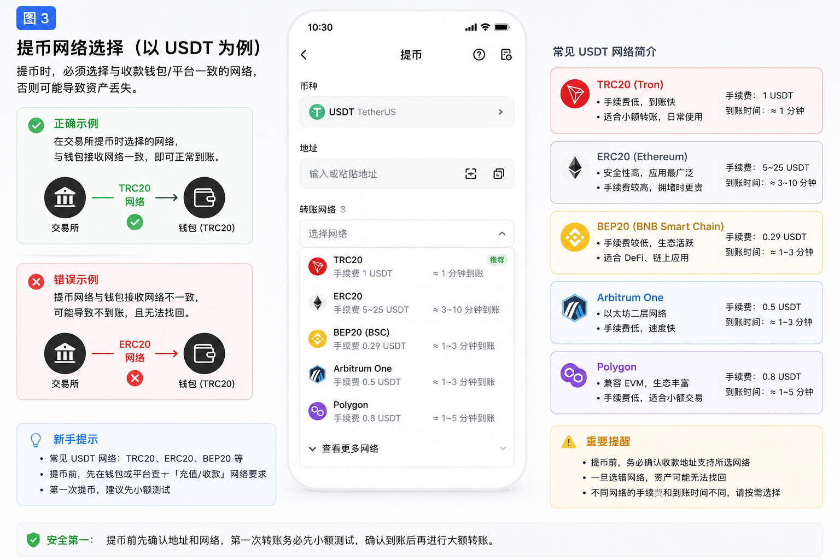
Task: Select the BEP20 BSC logo in list
Action: [x=317, y=339]
